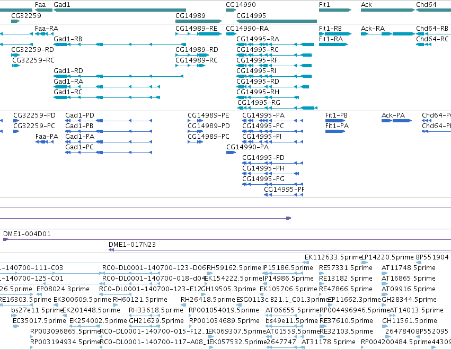Click transcript Gad1-RC
Image resolution: width=451 pixels, height=350 pixels.
(x=68, y=92)
